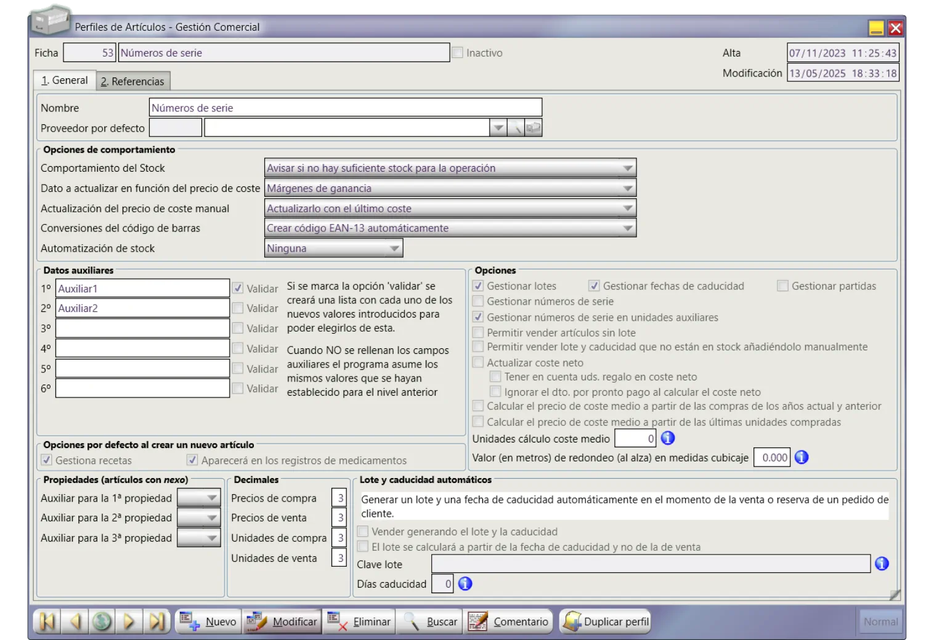Switch to the 1. General tab
This screenshot has height=640, width=934.
coord(65,81)
